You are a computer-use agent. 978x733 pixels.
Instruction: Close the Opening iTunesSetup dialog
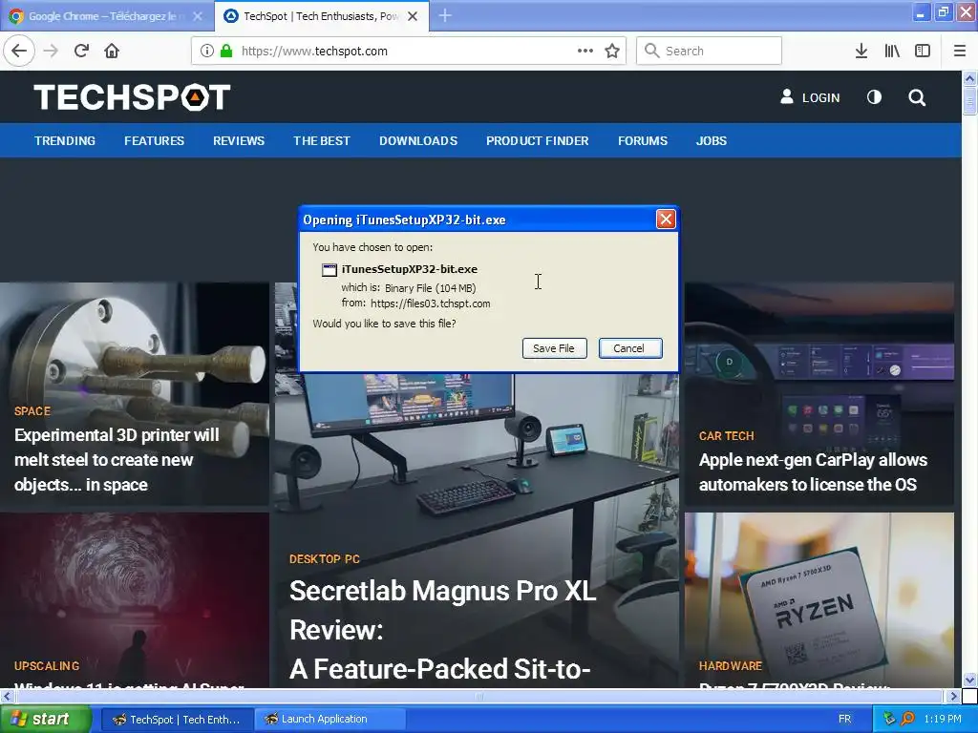click(x=666, y=220)
